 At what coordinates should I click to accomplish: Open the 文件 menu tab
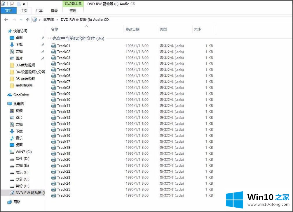[x=8, y=10]
